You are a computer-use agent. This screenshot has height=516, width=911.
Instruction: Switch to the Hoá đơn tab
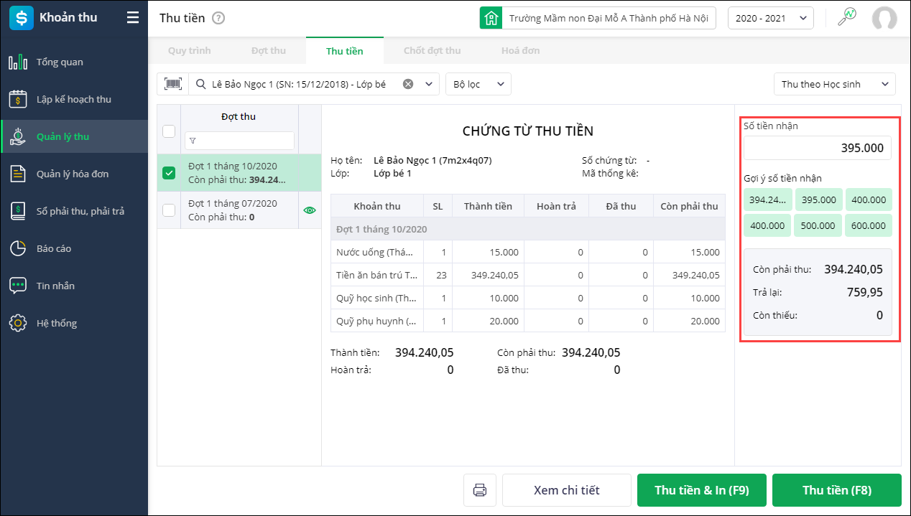[x=520, y=51]
